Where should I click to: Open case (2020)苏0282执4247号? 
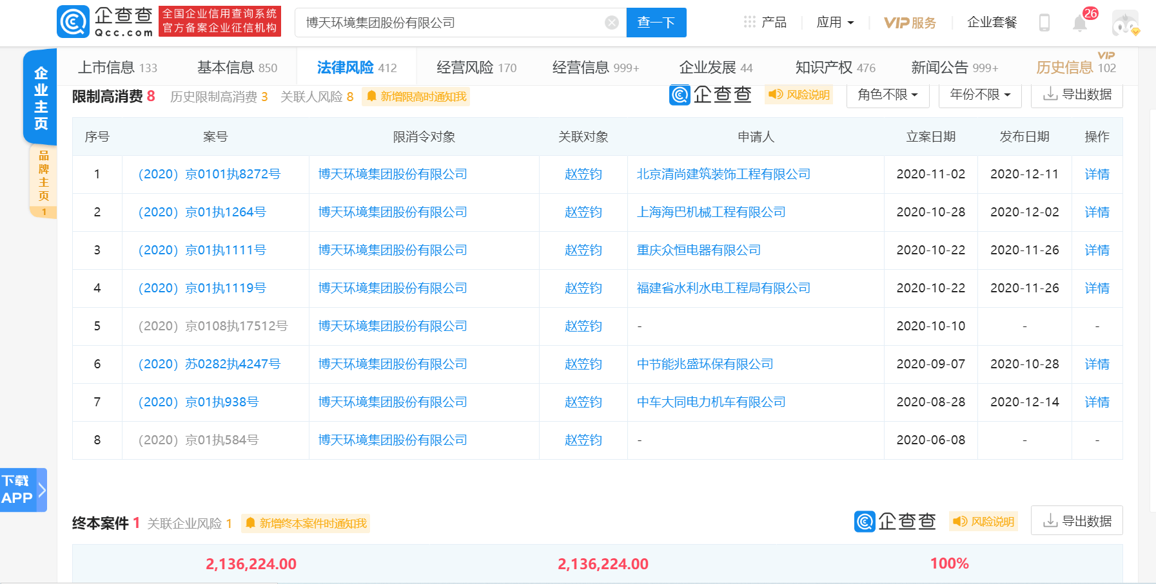[210, 364]
